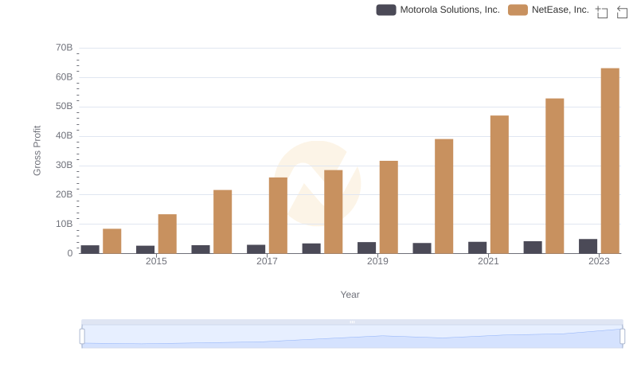The width and height of the screenshot is (637, 367).
Task: Click the NetEase bar for 2020
Action: 444,196
